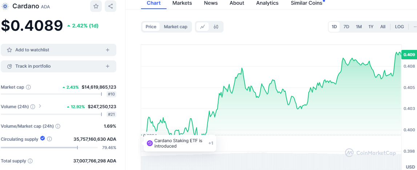Click the #10 market cap rank badge

point(112,94)
